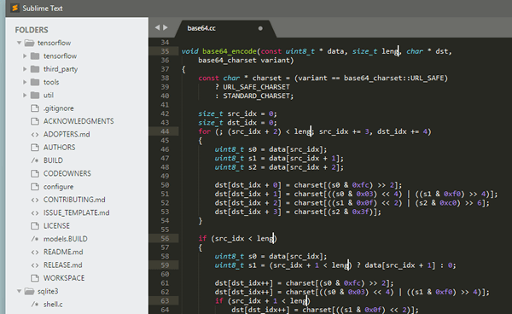Click the top-level tensorflow open folder icon
The width and height of the screenshot is (512, 314).
tap(29, 43)
